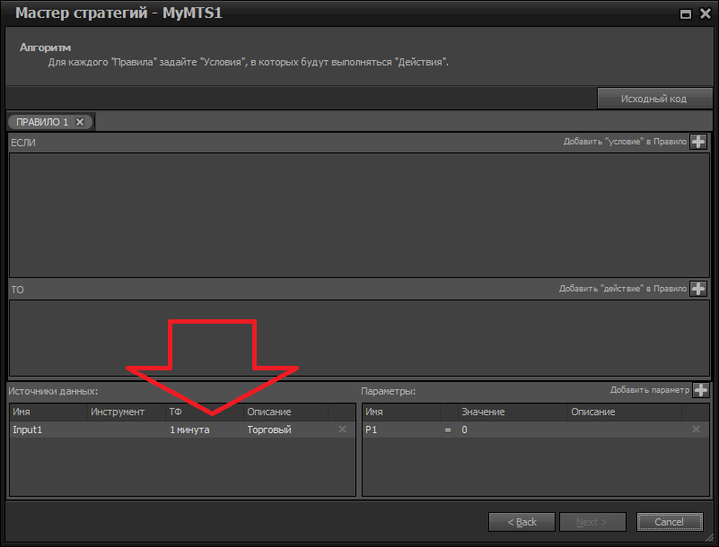The width and height of the screenshot is (719, 547).
Task: Restore the Мастер стратегий window size
Action: [x=685, y=13]
